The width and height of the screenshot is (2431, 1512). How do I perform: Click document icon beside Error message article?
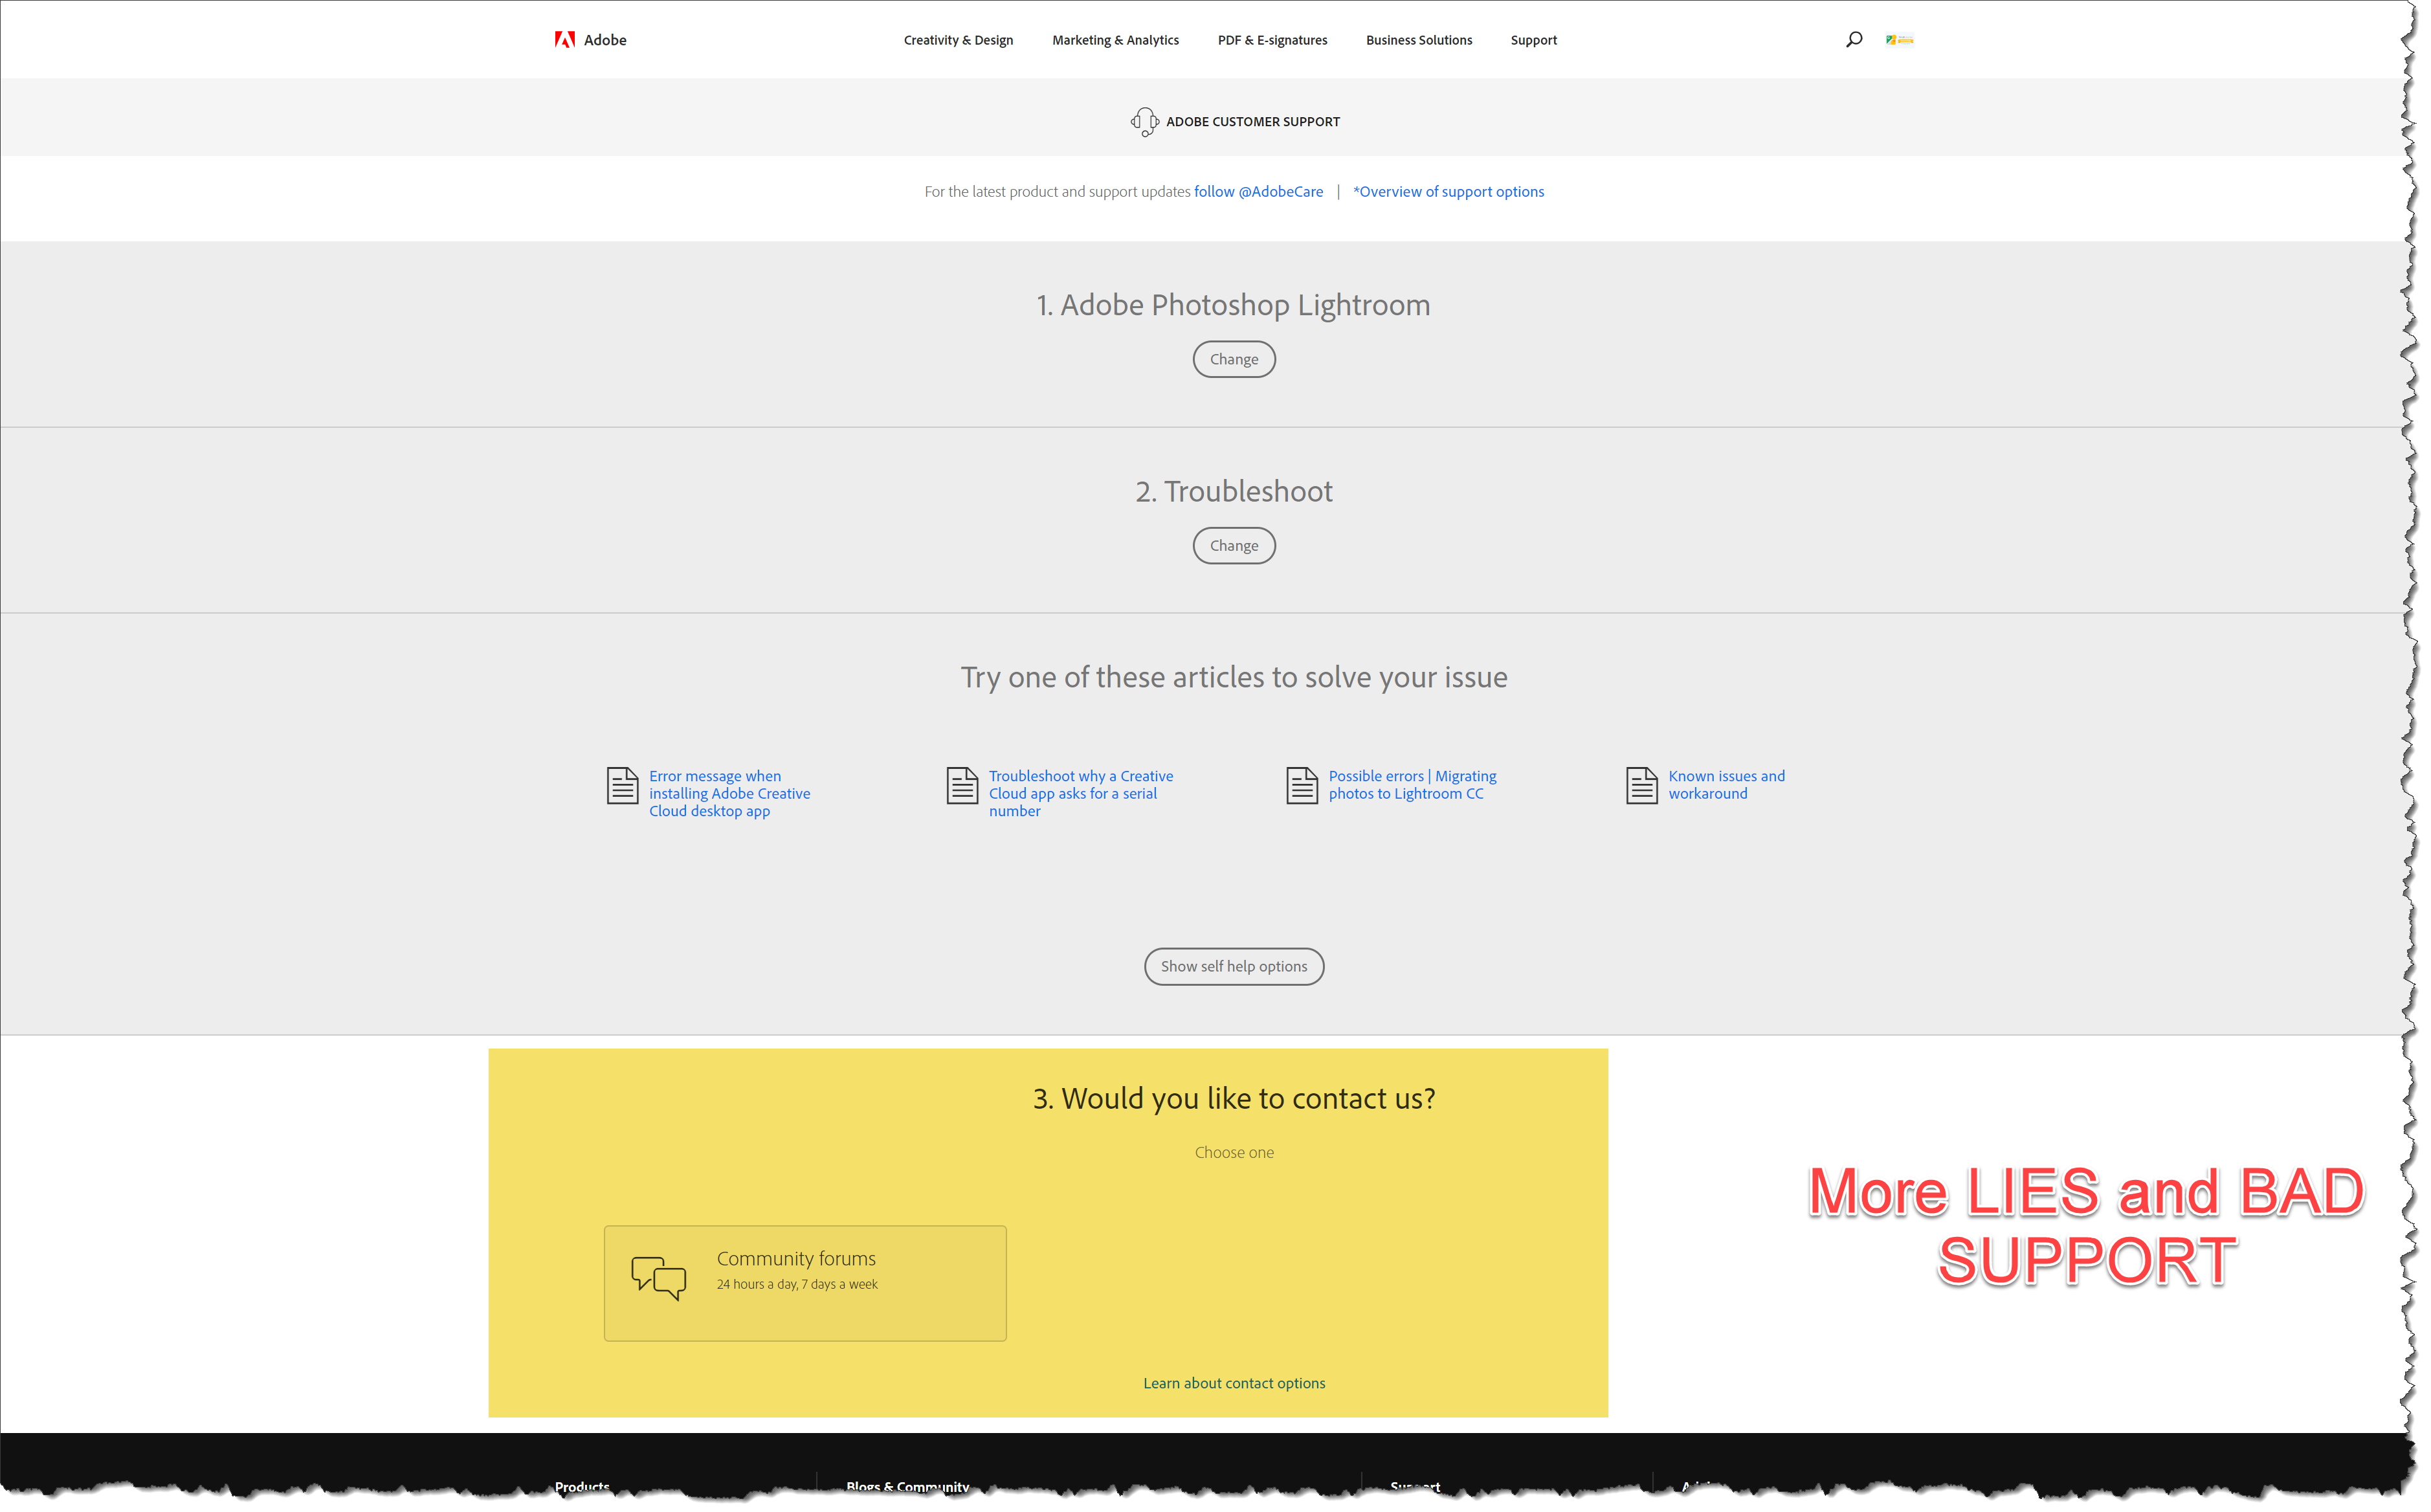click(x=622, y=785)
